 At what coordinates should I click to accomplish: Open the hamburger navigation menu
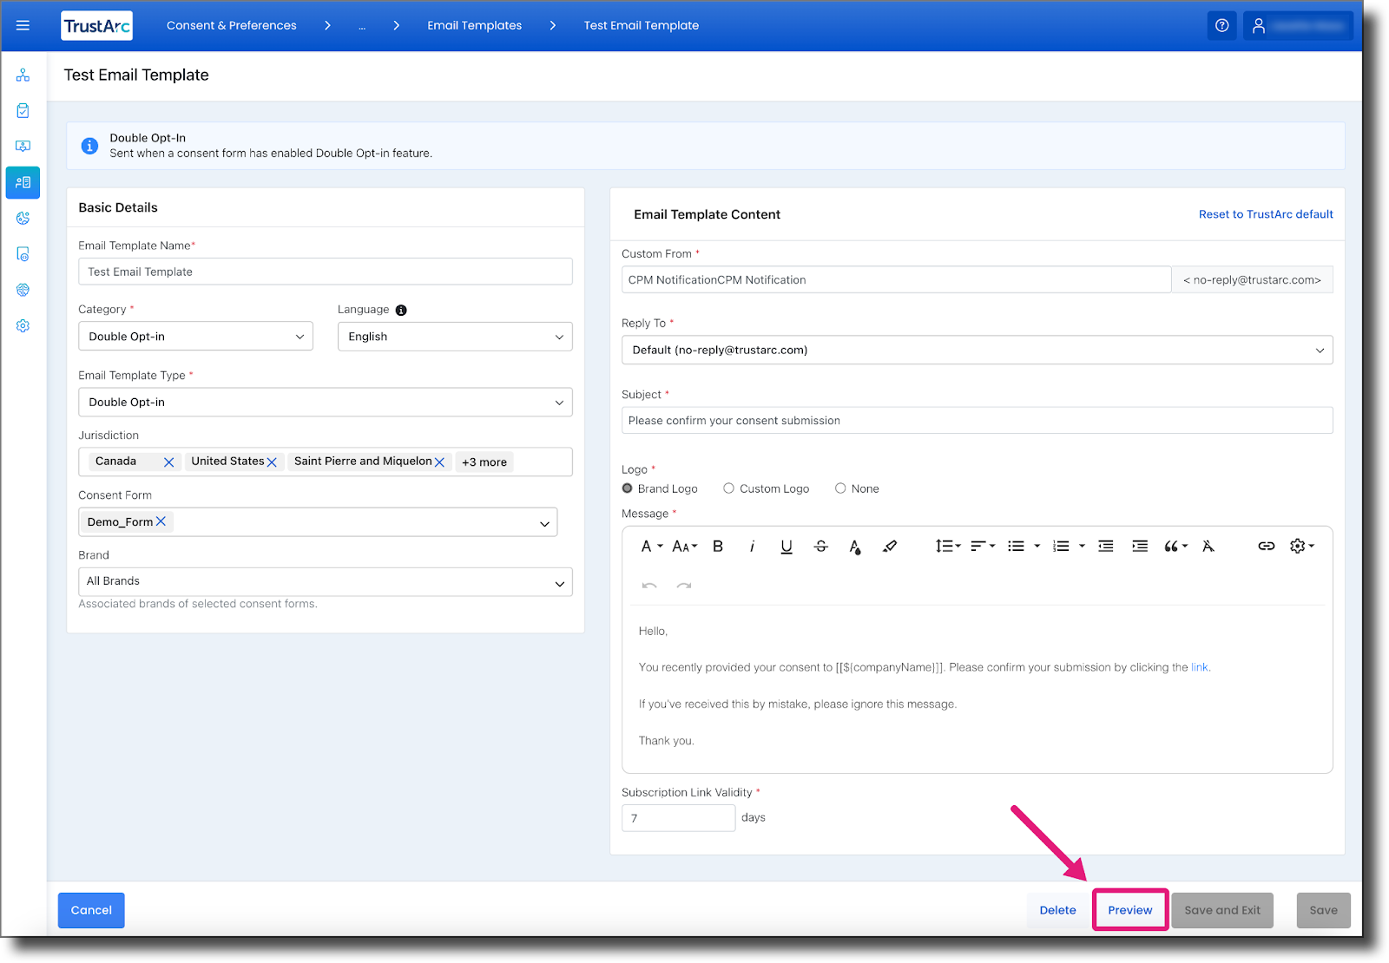pos(23,26)
